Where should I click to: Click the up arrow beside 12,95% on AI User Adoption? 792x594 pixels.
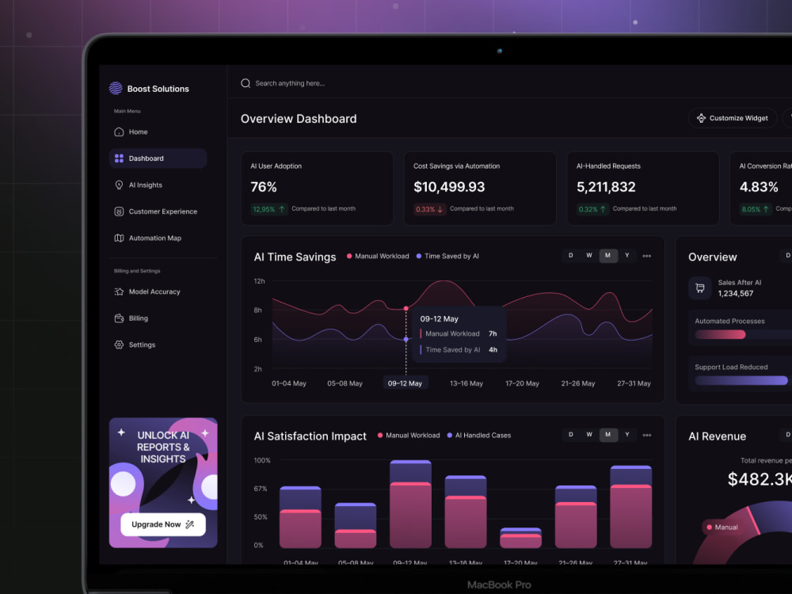click(282, 209)
